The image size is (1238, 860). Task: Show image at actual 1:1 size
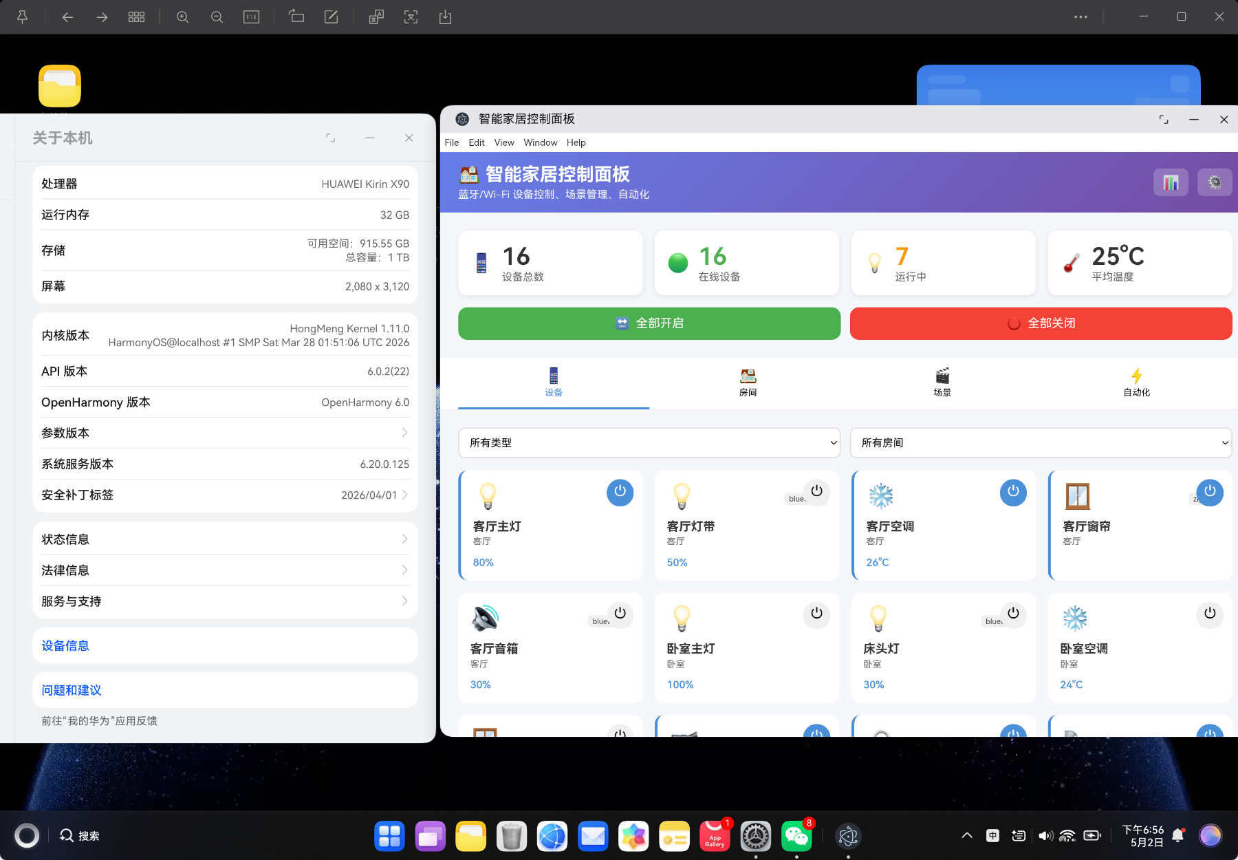coord(251,17)
